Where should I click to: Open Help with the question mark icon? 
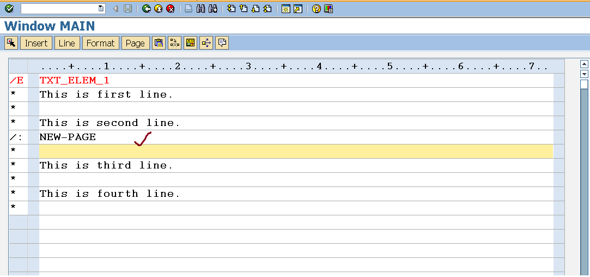(316, 8)
